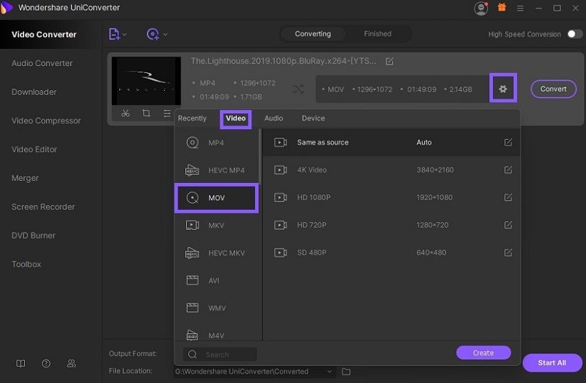Select SD 480P preset

(x=391, y=252)
